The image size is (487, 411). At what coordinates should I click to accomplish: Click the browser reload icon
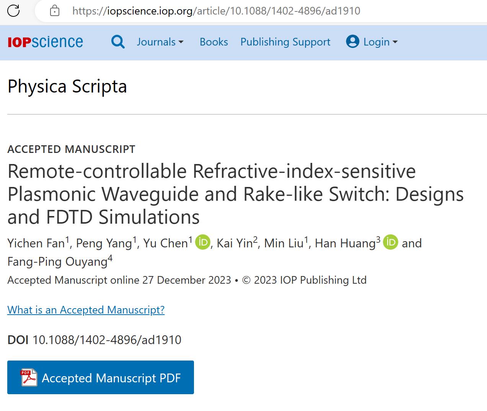coord(13,11)
